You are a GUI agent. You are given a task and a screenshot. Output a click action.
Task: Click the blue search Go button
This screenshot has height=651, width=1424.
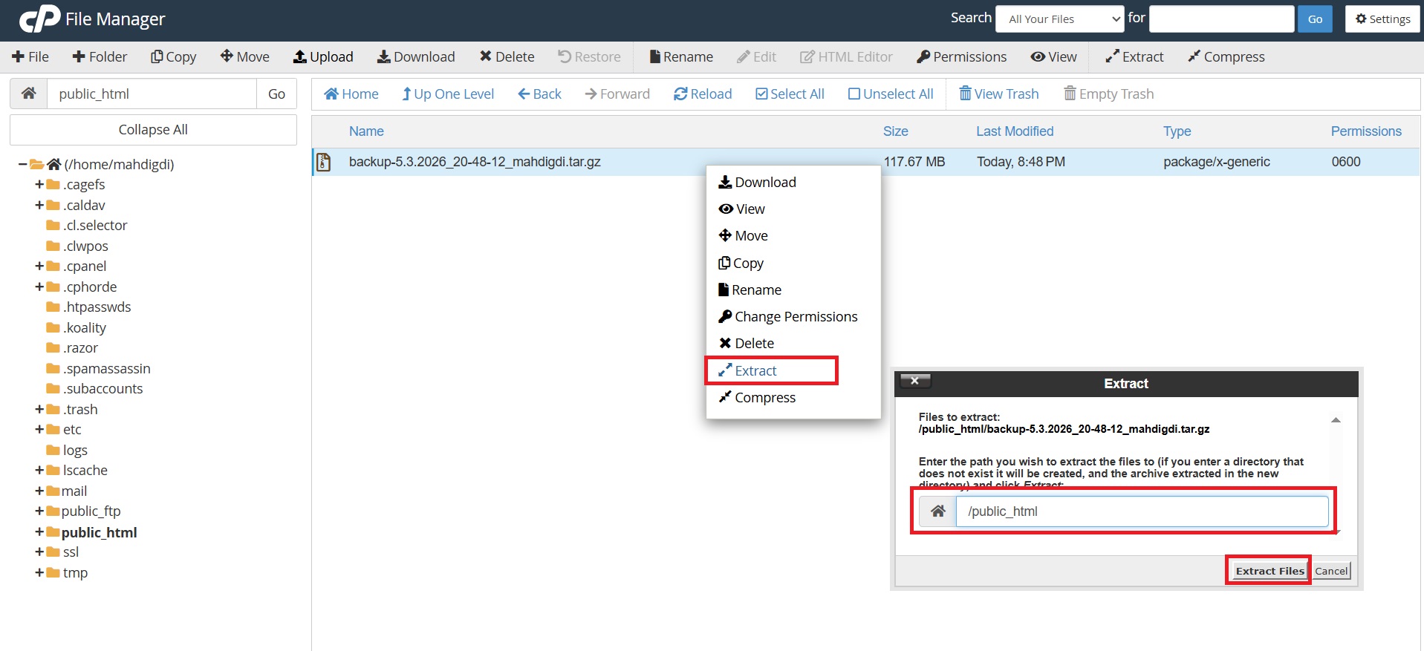tap(1315, 19)
